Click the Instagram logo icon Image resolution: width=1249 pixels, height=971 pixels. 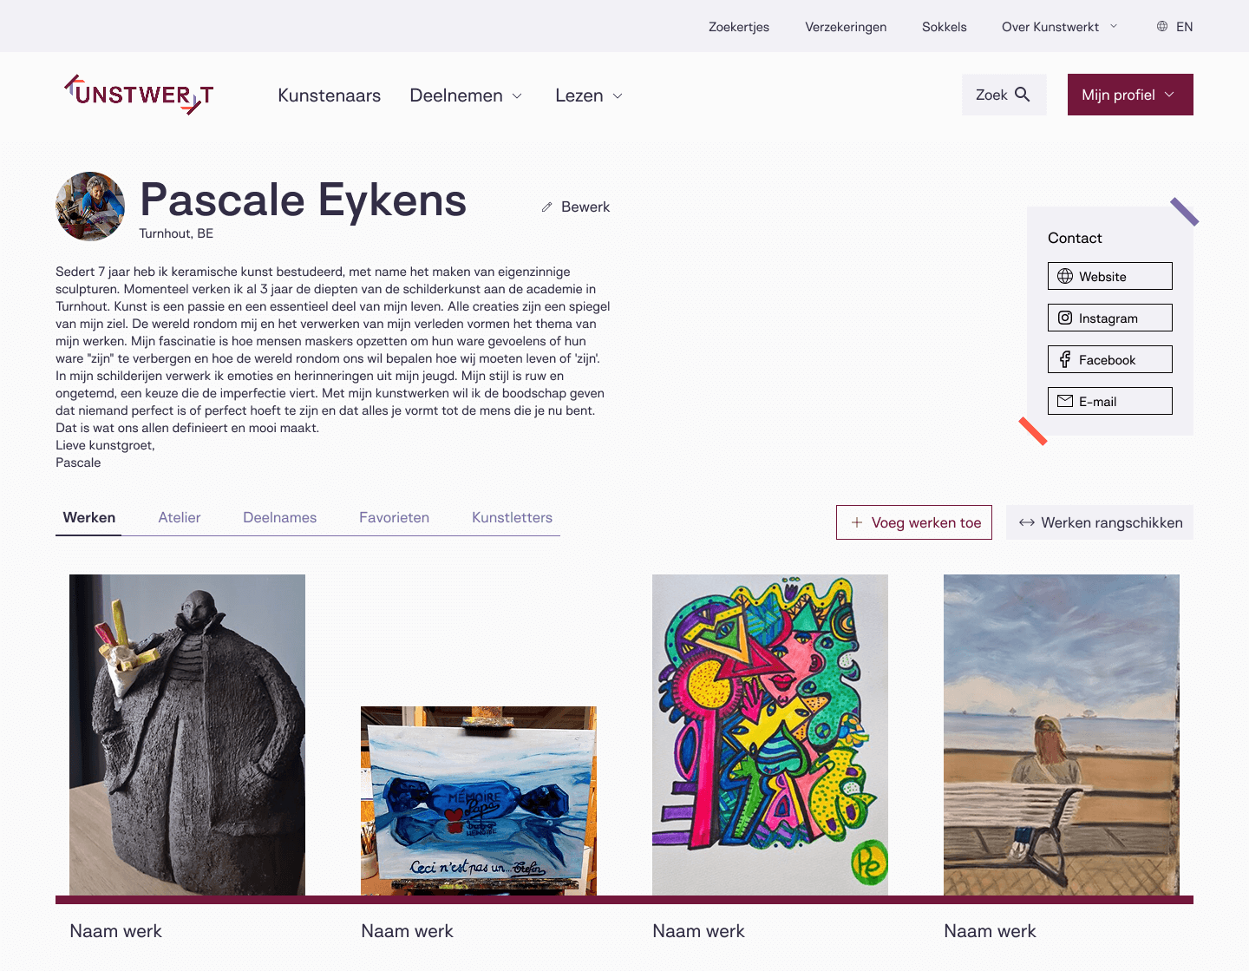coord(1065,318)
